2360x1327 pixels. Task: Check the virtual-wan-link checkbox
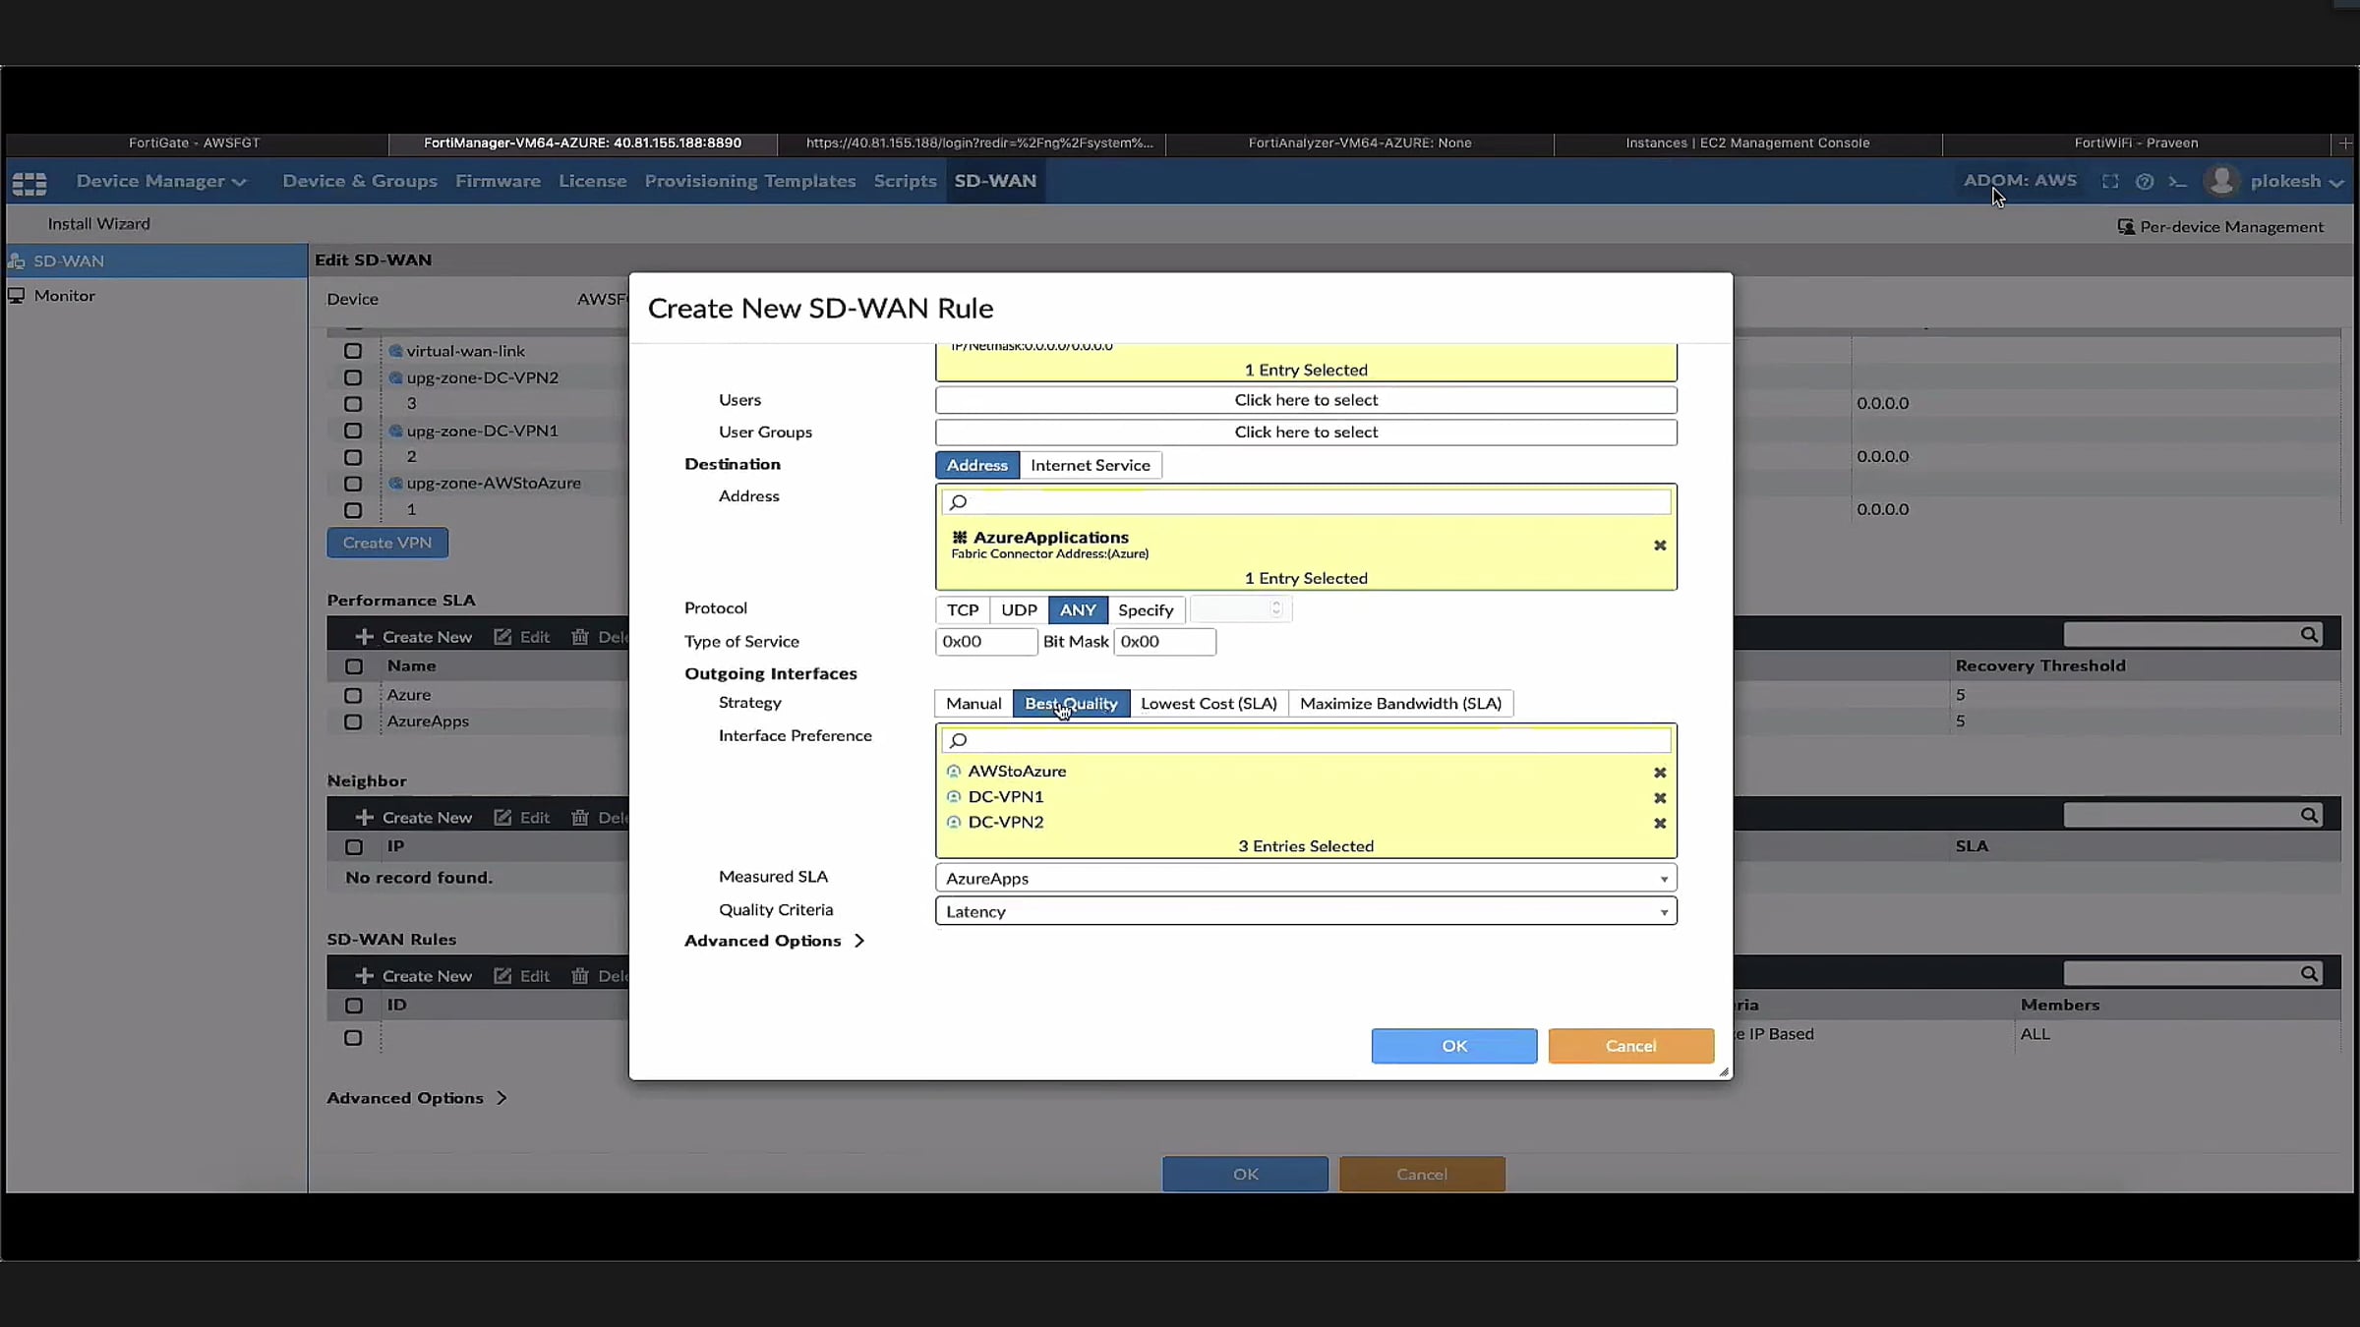tap(353, 351)
